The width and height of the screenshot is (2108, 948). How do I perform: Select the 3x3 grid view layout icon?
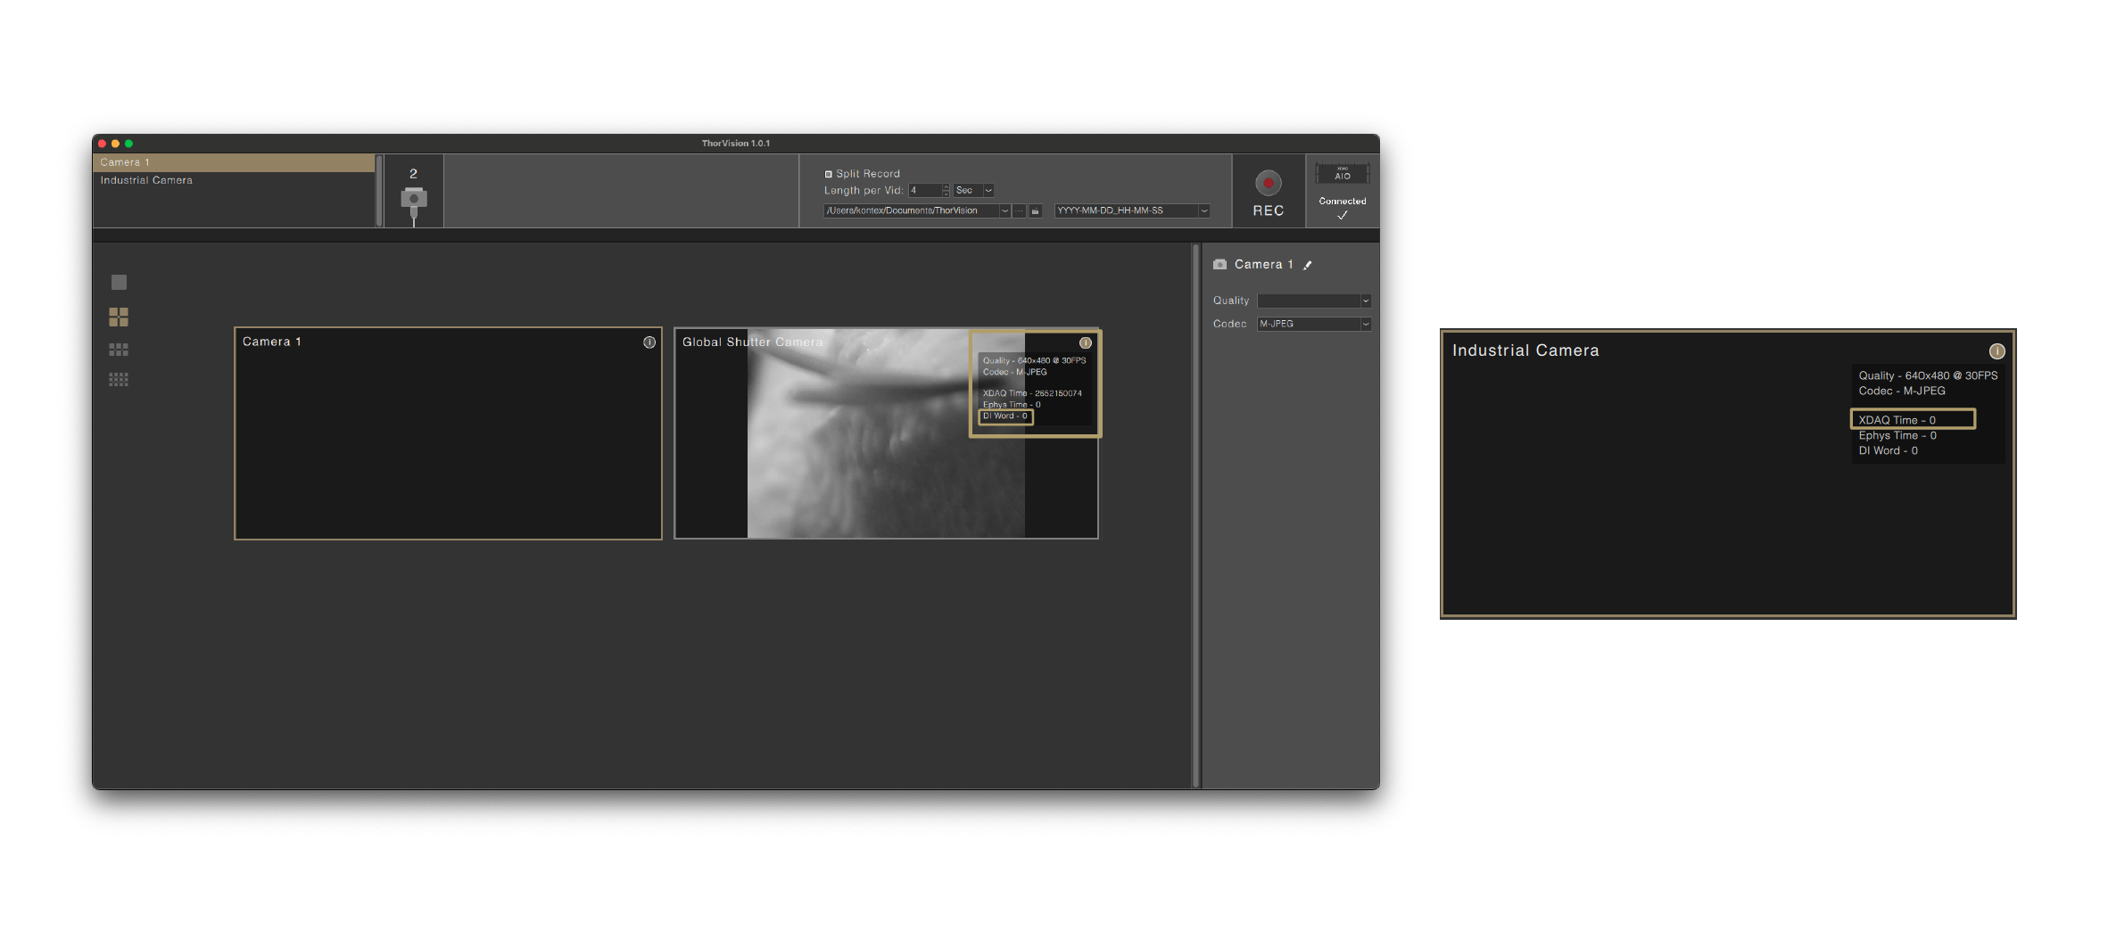(x=119, y=349)
